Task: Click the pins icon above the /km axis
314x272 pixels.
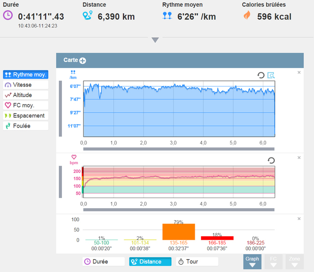Action: [73, 72]
